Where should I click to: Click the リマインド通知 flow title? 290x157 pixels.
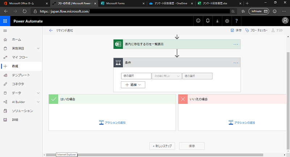(64, 30)
